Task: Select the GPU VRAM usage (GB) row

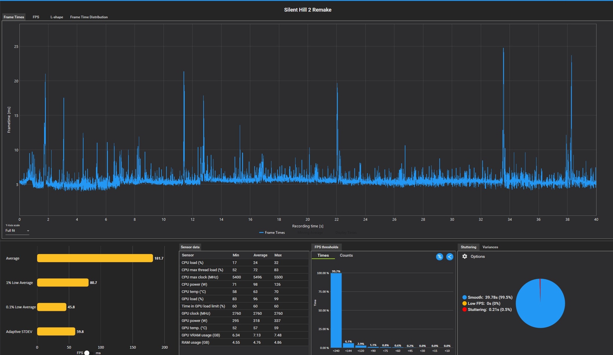Action: pyautogui.click(x=244, y=335)
